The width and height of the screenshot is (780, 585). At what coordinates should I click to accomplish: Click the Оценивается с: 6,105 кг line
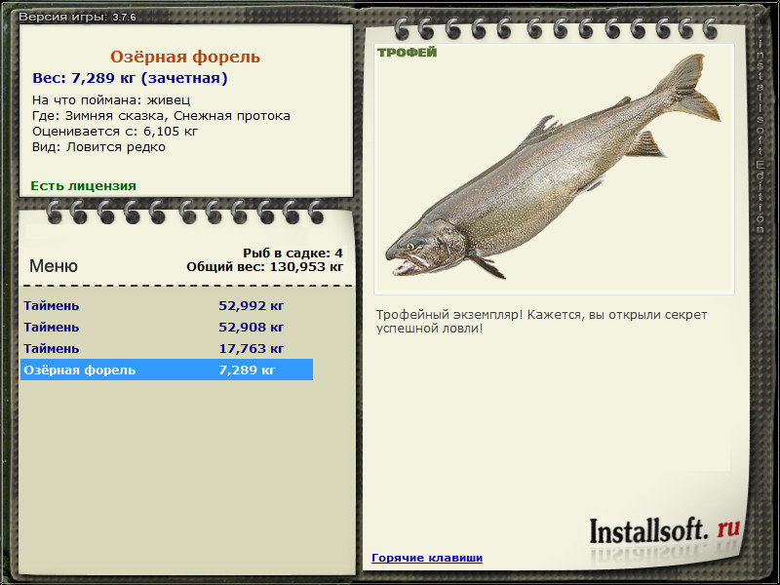[115, 132]
